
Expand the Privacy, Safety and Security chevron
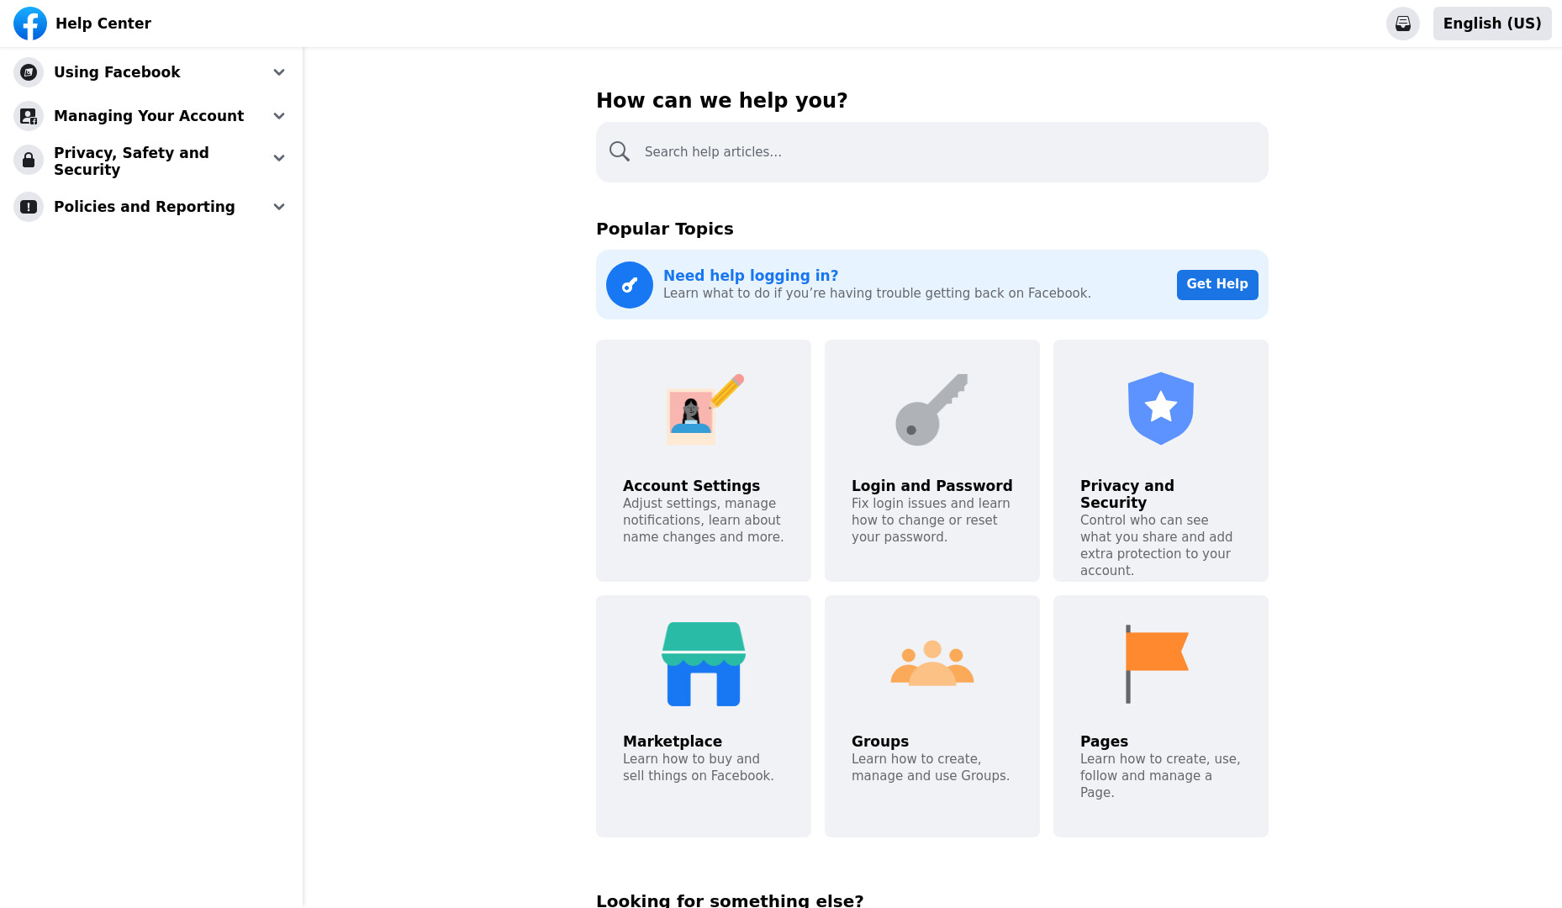click(x=279, y=158)
